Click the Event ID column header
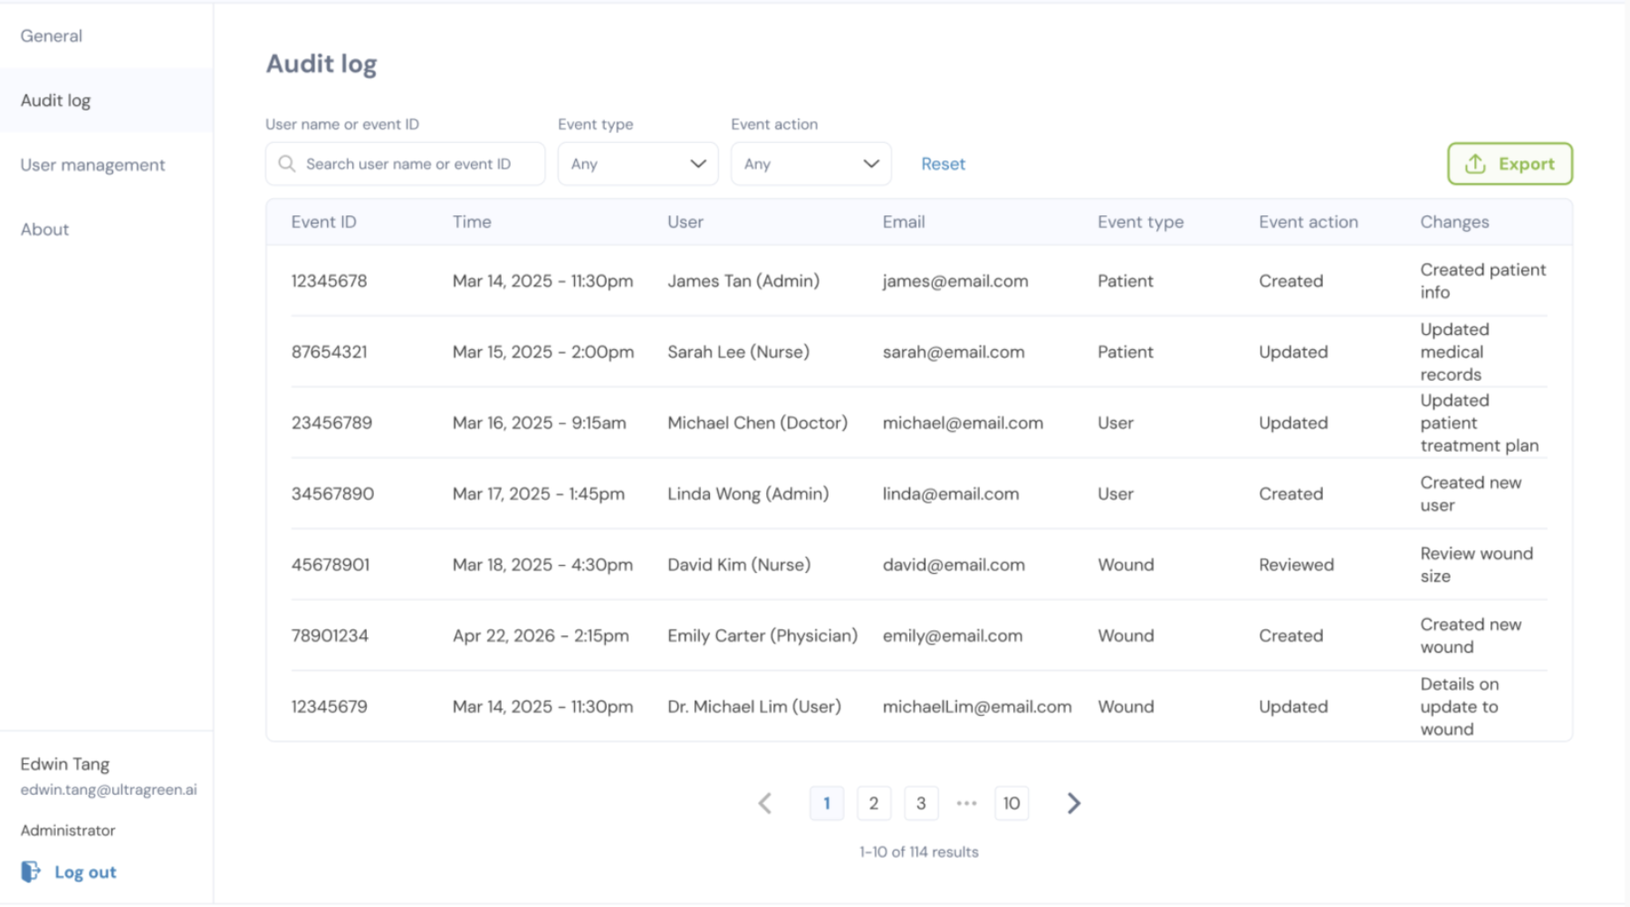1630x907 pixels. coord(323,222)
